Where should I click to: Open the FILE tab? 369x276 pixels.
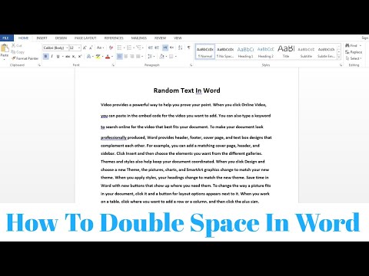[6, 38]
